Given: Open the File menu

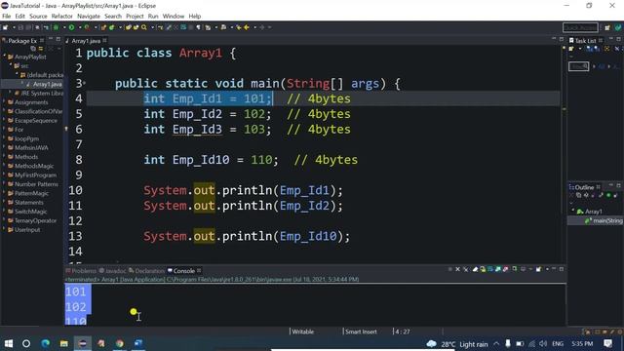Looking at the screenshot, I should click(x=7, y=17).
